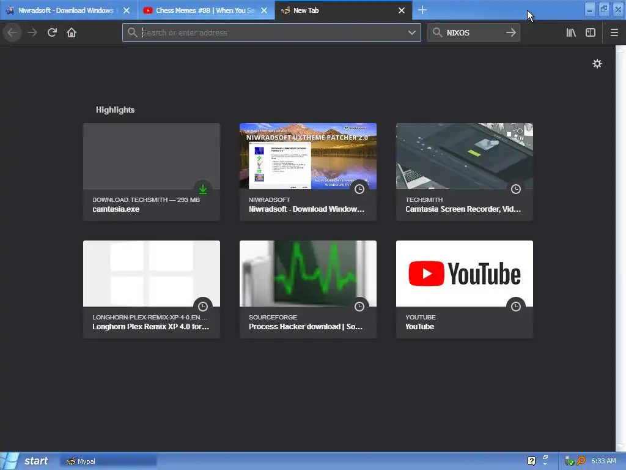Click the 'Longhorn Plex Remix XP 4.0 for...' title

150,327
